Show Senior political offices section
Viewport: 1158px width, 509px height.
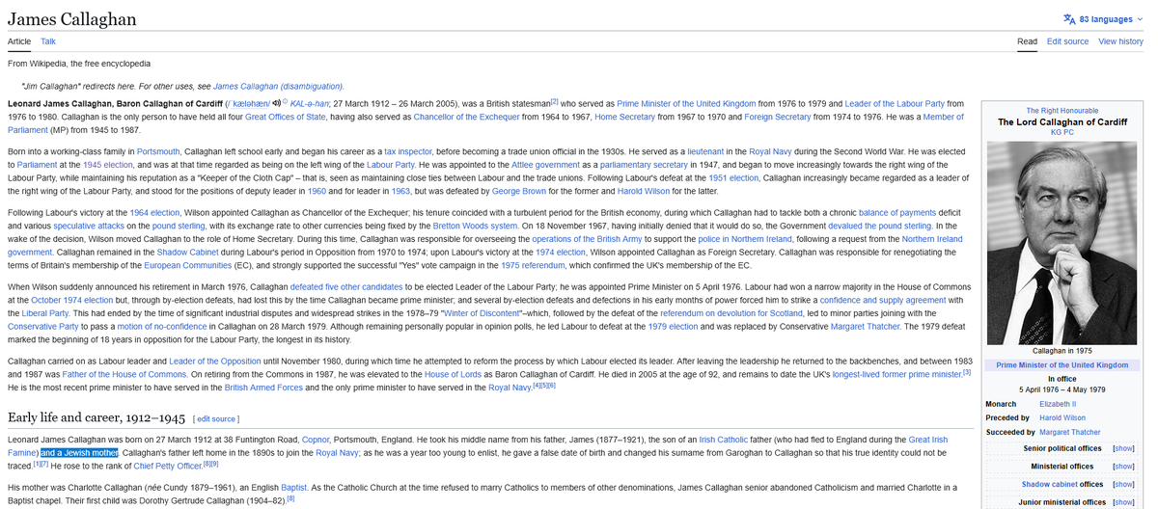pyautogui.click(x=1123, y=448)
